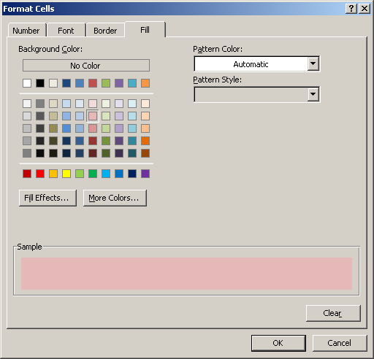Image resolution: width=374 pixels, height=359 pixels.
Task: Open the Fill Effects dialog
Action: click(47, 198)
